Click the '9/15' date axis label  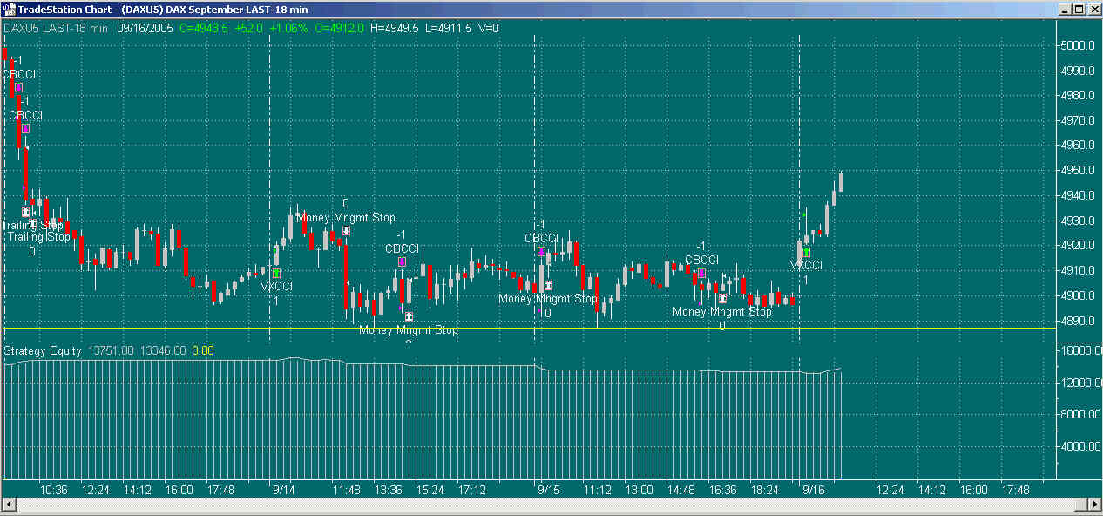point(548,491)
